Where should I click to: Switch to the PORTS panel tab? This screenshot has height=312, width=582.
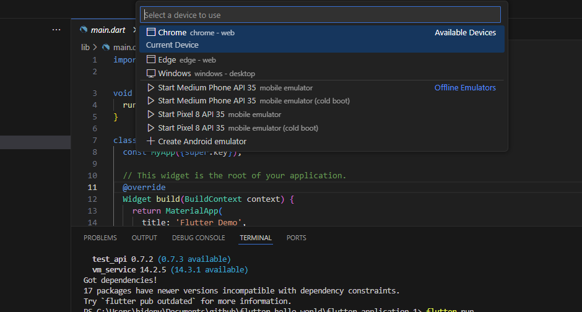pyautogui.click(x=296, y=238)
